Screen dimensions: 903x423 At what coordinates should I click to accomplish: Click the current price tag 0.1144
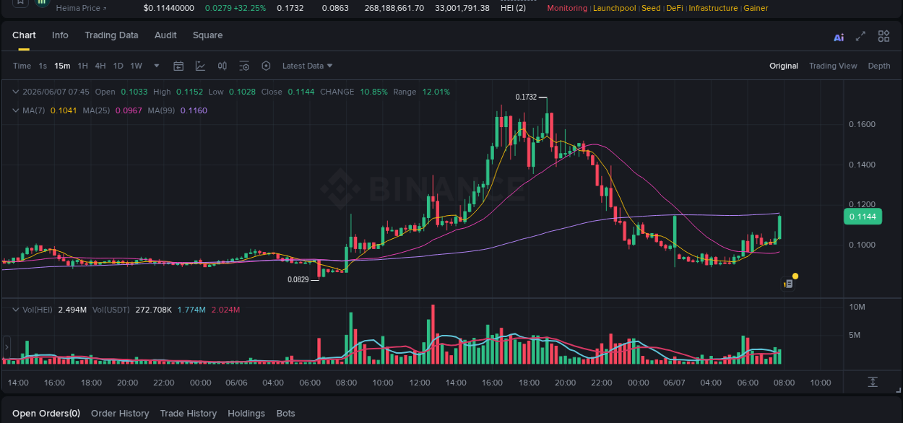point(863,217)
